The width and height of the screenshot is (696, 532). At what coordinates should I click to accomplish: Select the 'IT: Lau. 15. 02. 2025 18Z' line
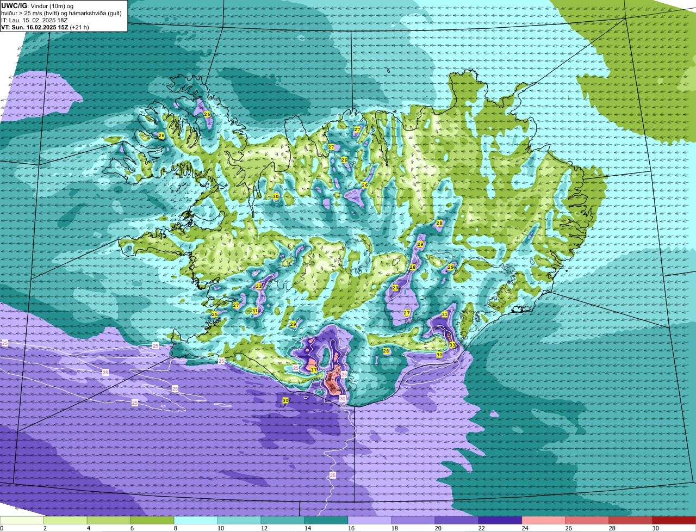(x=34, y=20)
